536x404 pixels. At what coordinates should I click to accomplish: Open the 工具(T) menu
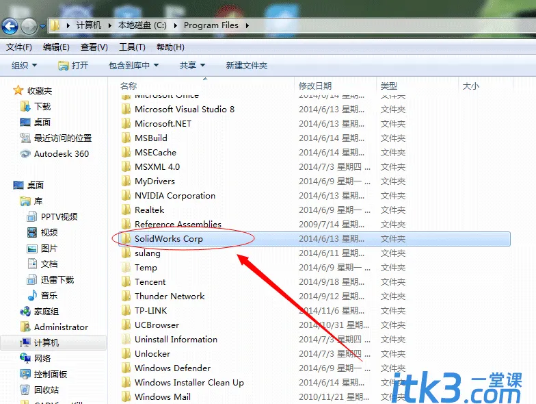[x=132, y=47]
